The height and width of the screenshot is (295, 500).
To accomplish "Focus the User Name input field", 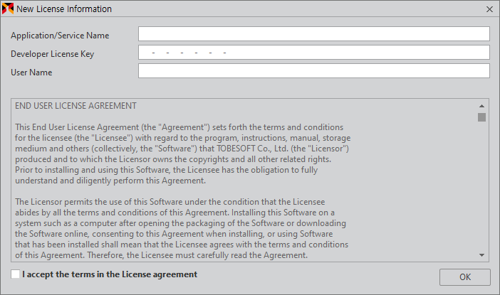I will coord(314,70).
